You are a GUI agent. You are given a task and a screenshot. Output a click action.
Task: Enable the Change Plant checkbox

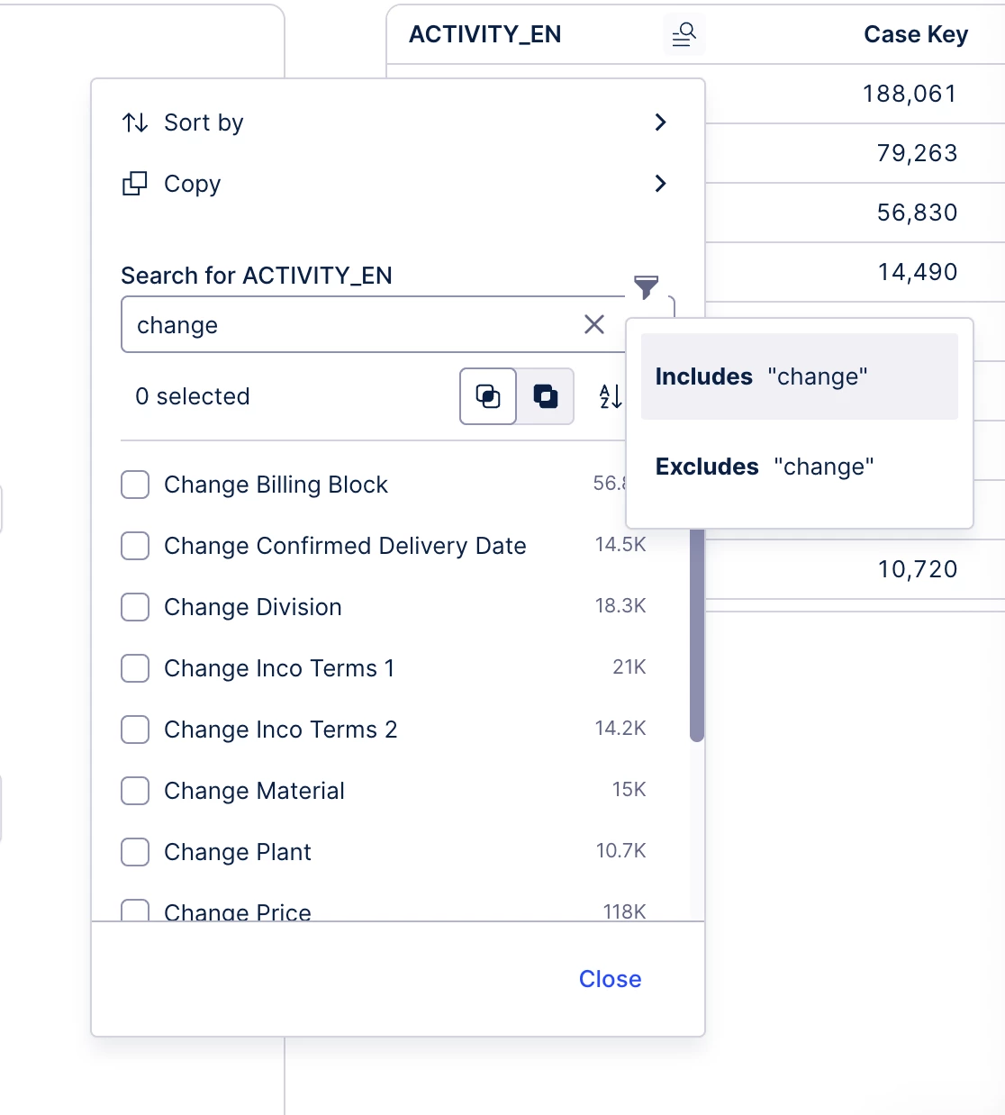click(135, 852)
